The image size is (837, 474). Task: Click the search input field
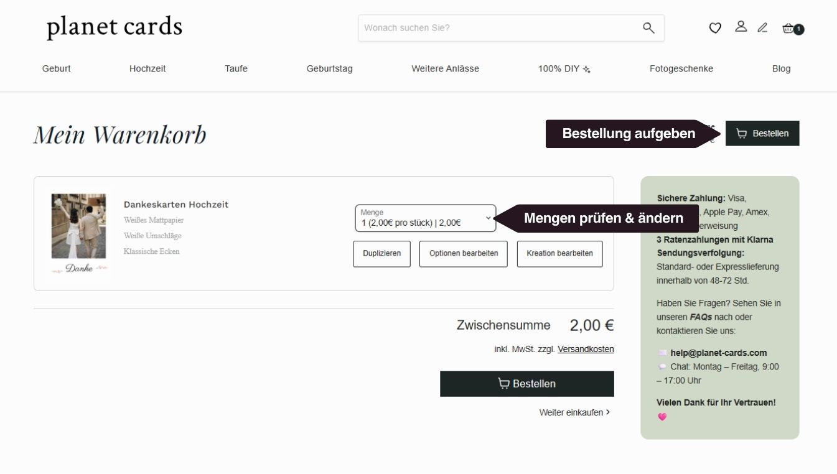500,28
